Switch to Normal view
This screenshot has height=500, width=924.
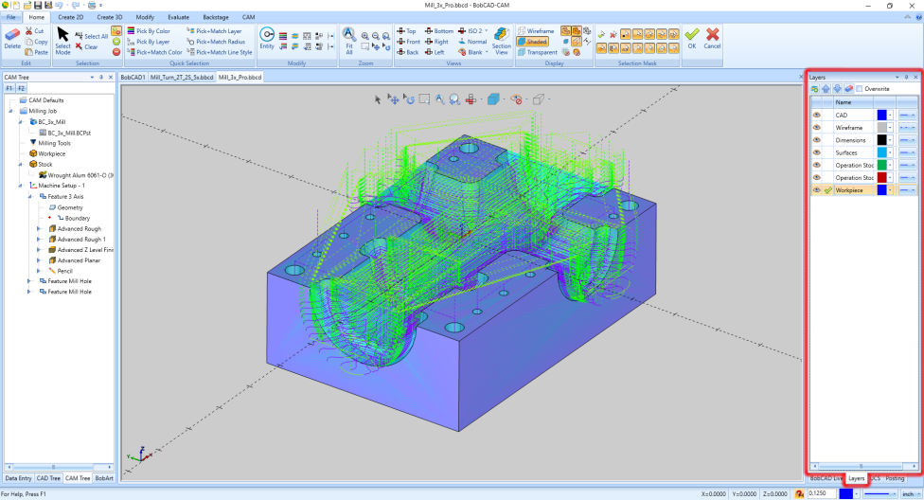472,42
